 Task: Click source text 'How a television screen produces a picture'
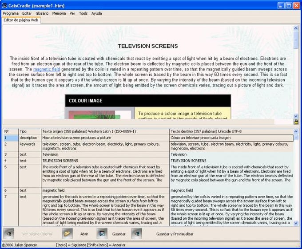point(76,138)
